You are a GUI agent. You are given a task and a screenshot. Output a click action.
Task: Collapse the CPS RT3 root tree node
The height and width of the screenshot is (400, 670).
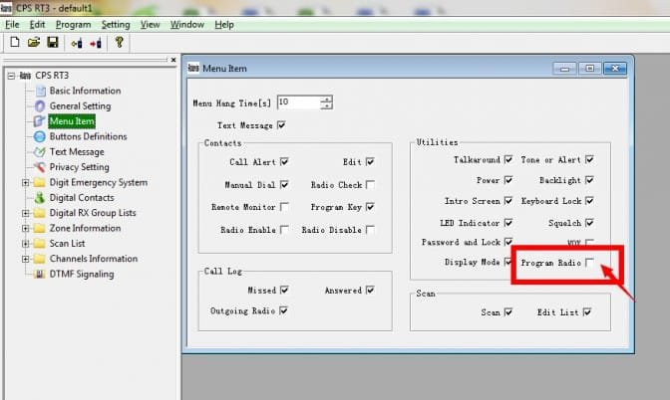tap(11, 76)
